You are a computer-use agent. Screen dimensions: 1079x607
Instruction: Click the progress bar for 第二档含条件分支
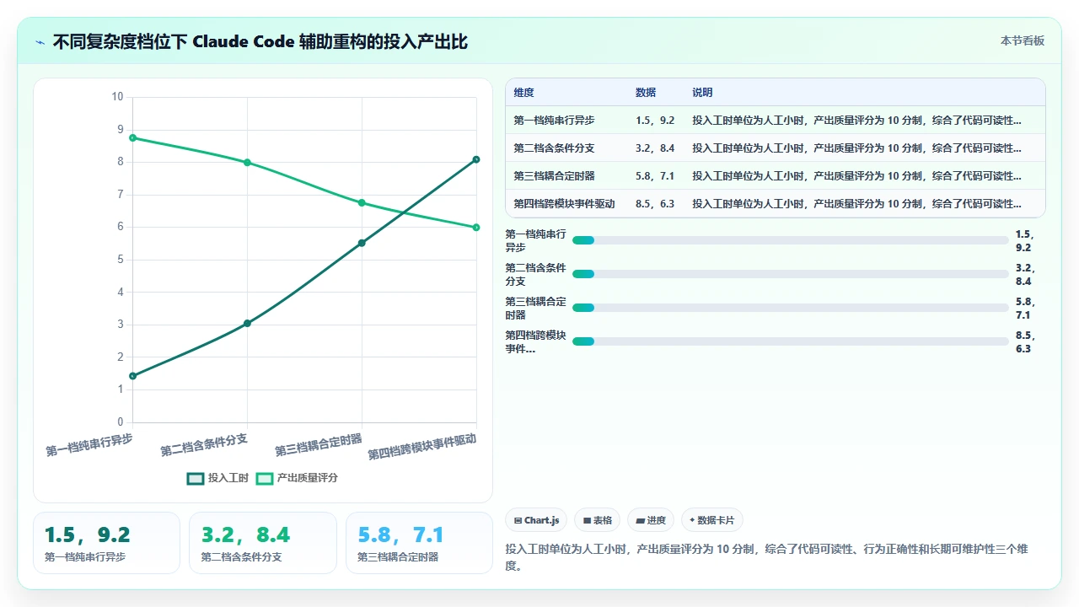(x=791, y=274)
